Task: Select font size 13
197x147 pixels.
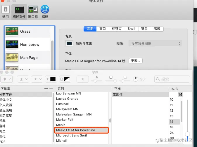Action: coord(174,116)
